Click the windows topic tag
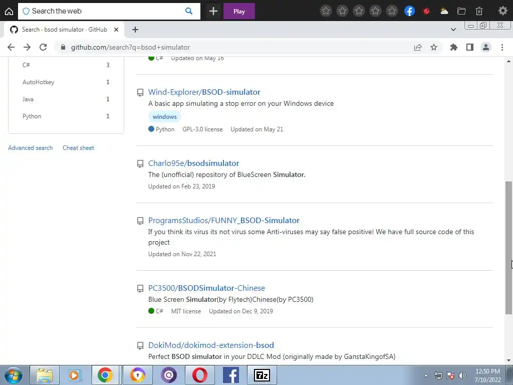Screen dimensions: 513x385 164,116
